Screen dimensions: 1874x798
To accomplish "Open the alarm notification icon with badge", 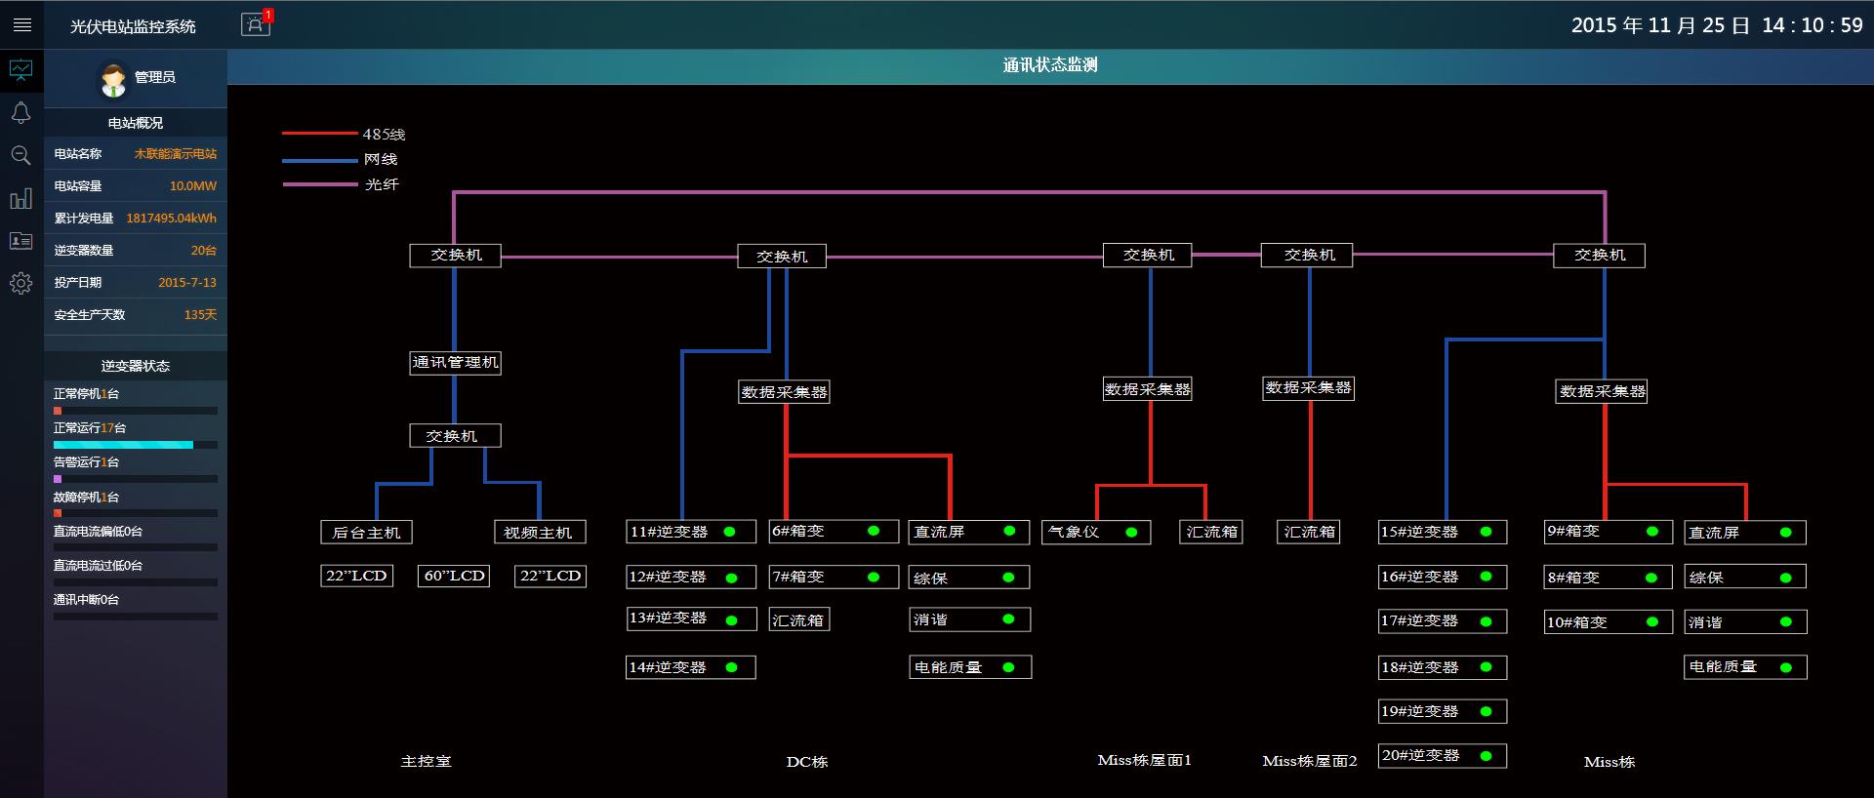I will point(257,23).
